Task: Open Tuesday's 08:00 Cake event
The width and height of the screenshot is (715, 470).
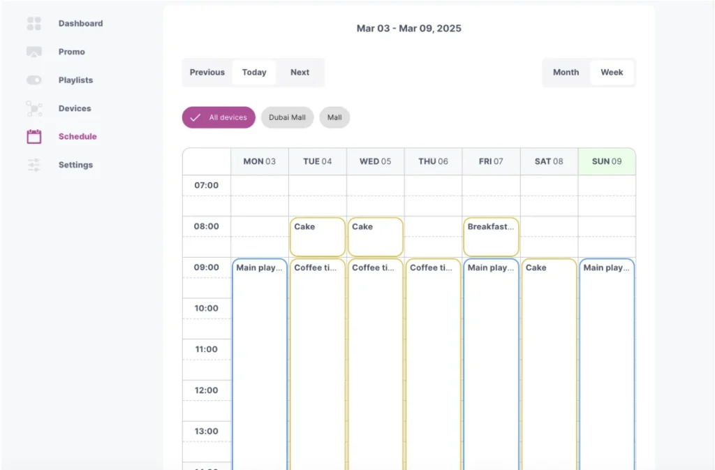Action: coord(318,237)
